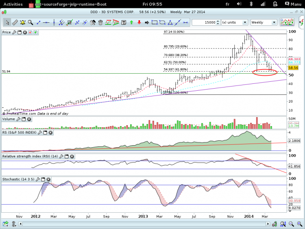Select the Fibonacci retracement tool
This screenshot has height=229, width=305.
pos(70,22)
